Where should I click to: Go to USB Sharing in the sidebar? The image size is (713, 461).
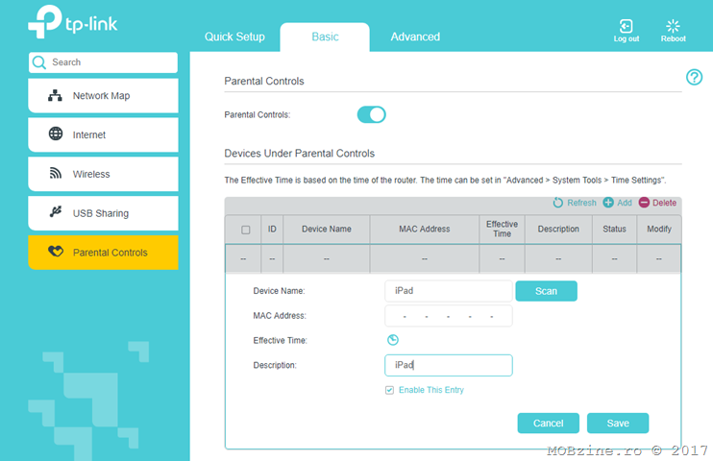[102, 213]
